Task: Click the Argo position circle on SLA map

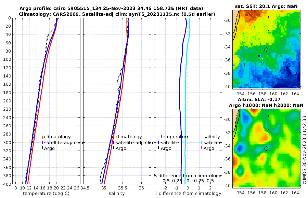Action: tap(266, 148)
